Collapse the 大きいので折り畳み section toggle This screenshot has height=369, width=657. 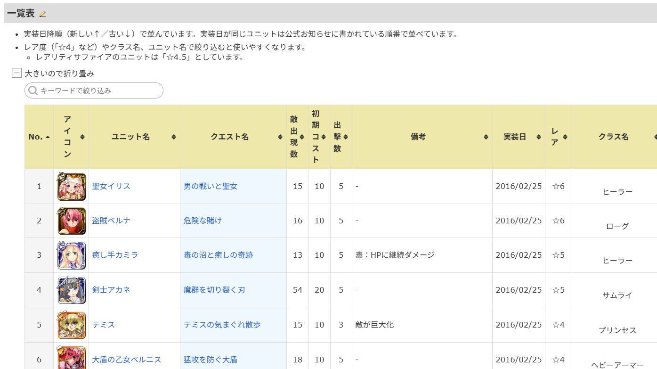[16, 73]
